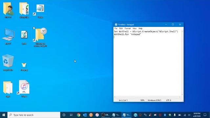Click the blue question mark taskbar icon
Image resolution: width=210 pixels, height=118 pixels.
[x=136, y=115]
